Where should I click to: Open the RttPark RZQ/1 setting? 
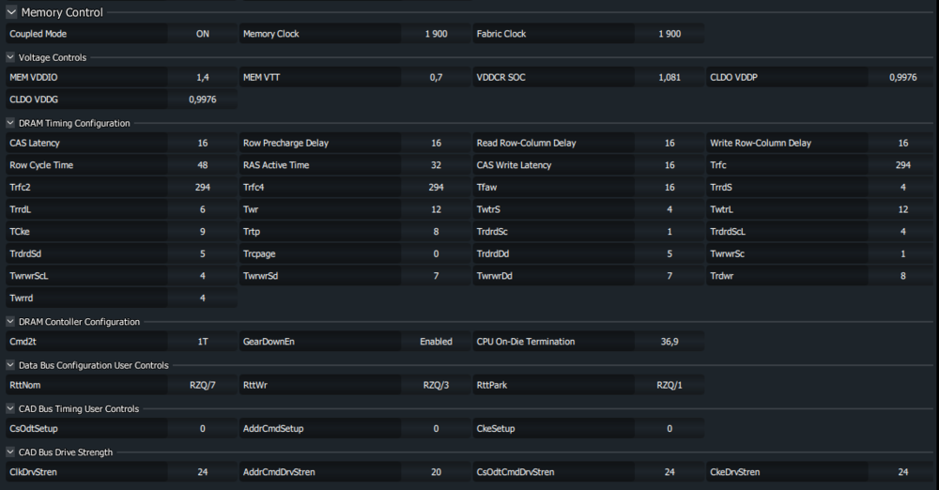670,385
